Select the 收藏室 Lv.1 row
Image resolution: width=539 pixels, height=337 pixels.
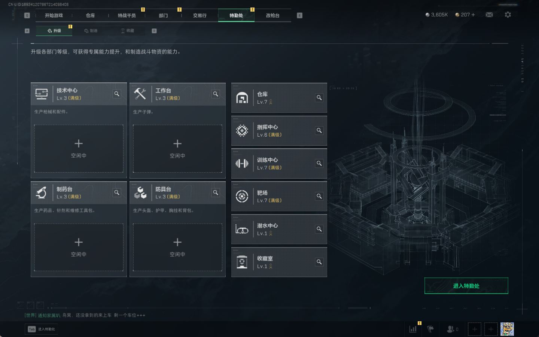pos(279,262)
